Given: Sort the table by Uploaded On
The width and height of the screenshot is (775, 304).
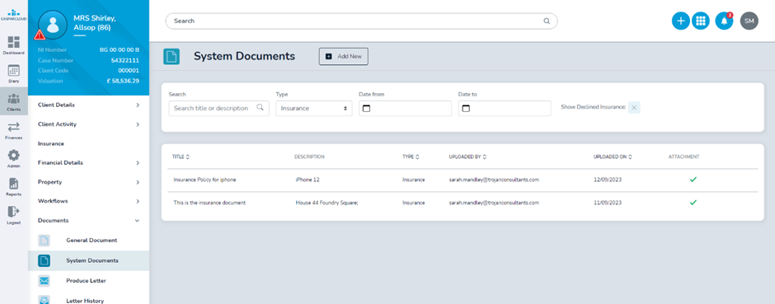Looking at the screenshot, I should (613, 157).
